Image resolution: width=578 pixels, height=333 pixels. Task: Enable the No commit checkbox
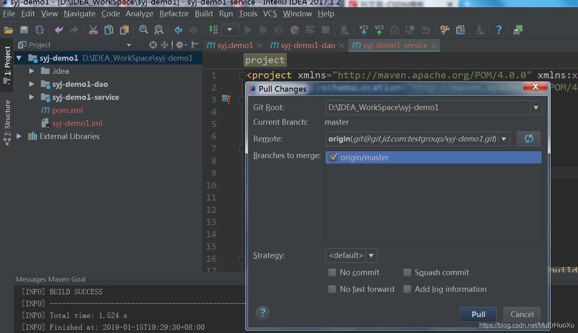point(332,272)
